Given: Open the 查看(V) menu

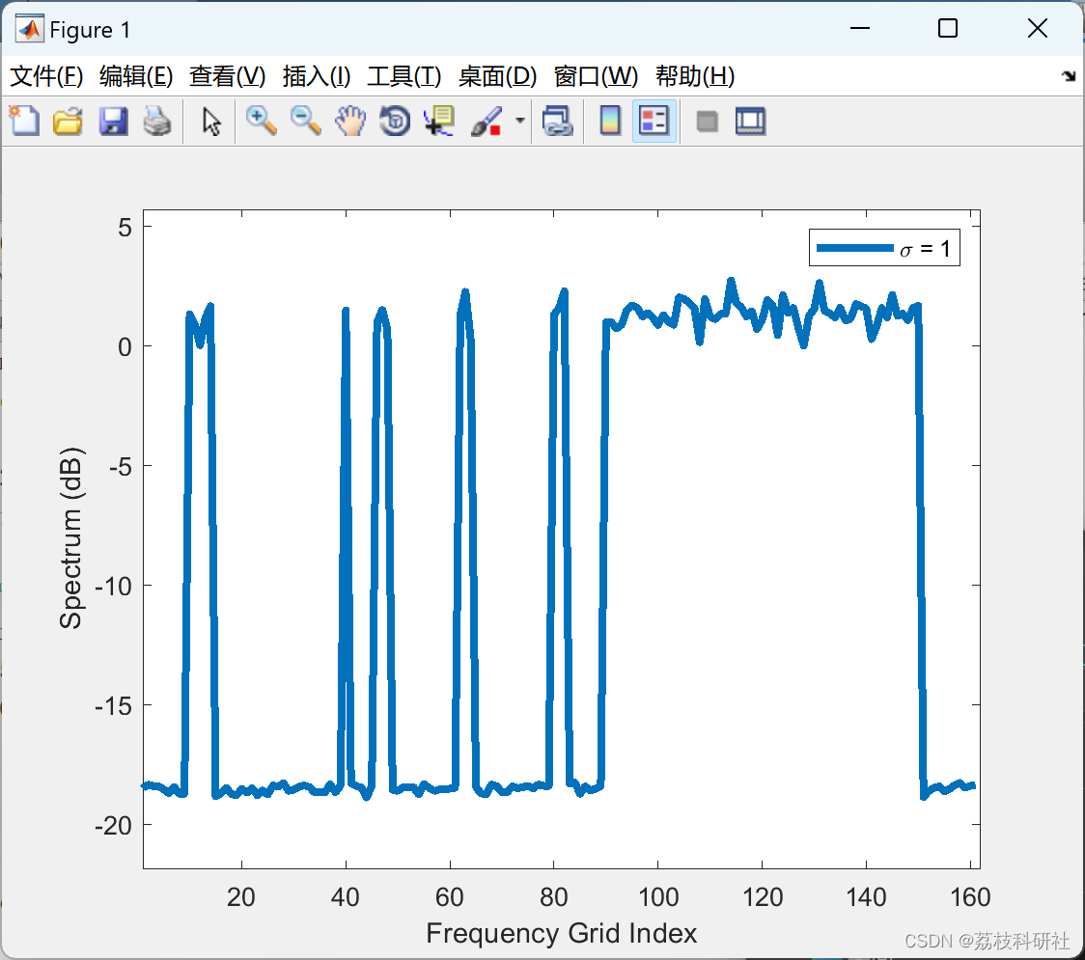Looking at the screenshot, I should [x=227, y=76].
